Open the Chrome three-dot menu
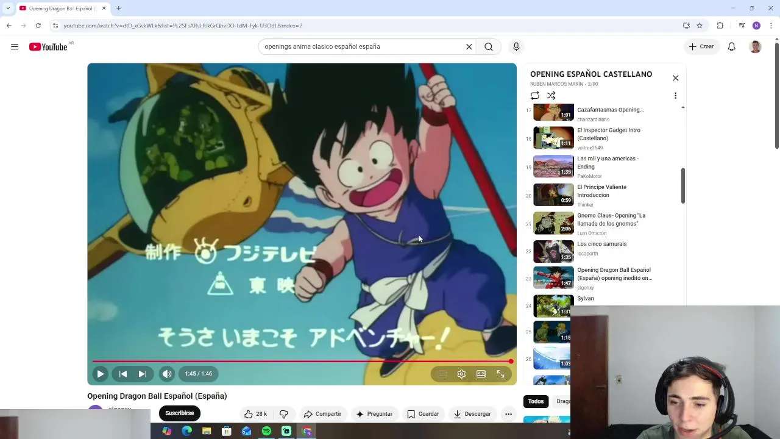The image size is (780, 439). click(771, 26)
